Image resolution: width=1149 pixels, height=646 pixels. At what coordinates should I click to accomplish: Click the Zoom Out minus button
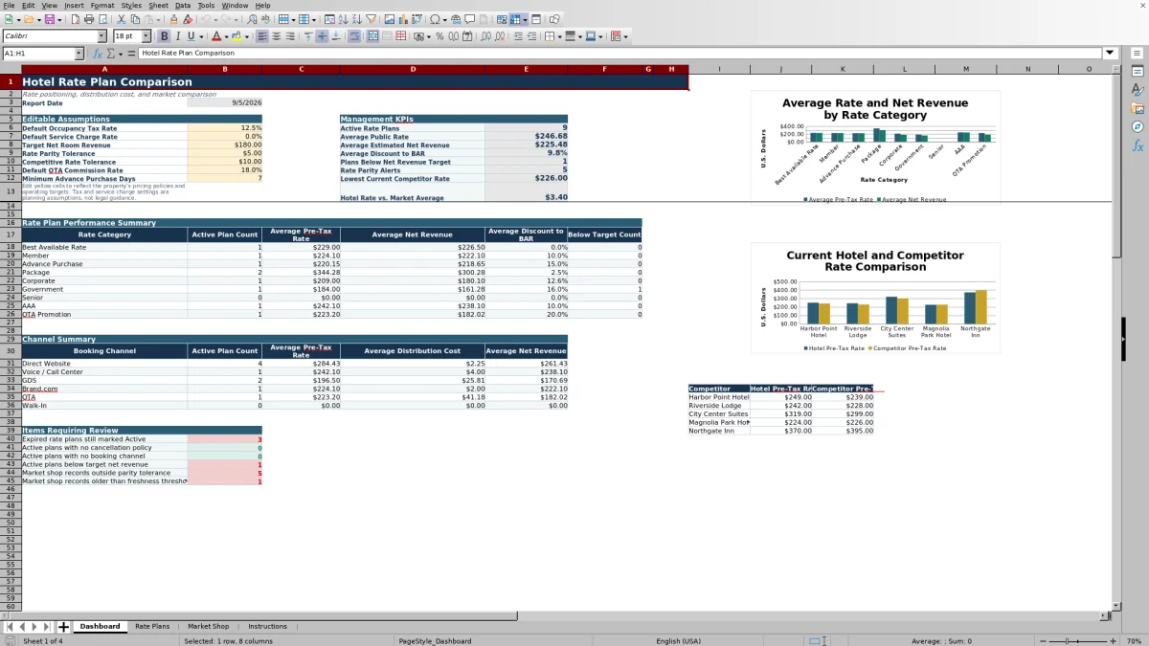(1044, 640)
